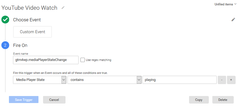The width and height of the screenshot is (237, 106).
Task: Edit Choose Event section via pencil icon
Action: tap(233, 20)
